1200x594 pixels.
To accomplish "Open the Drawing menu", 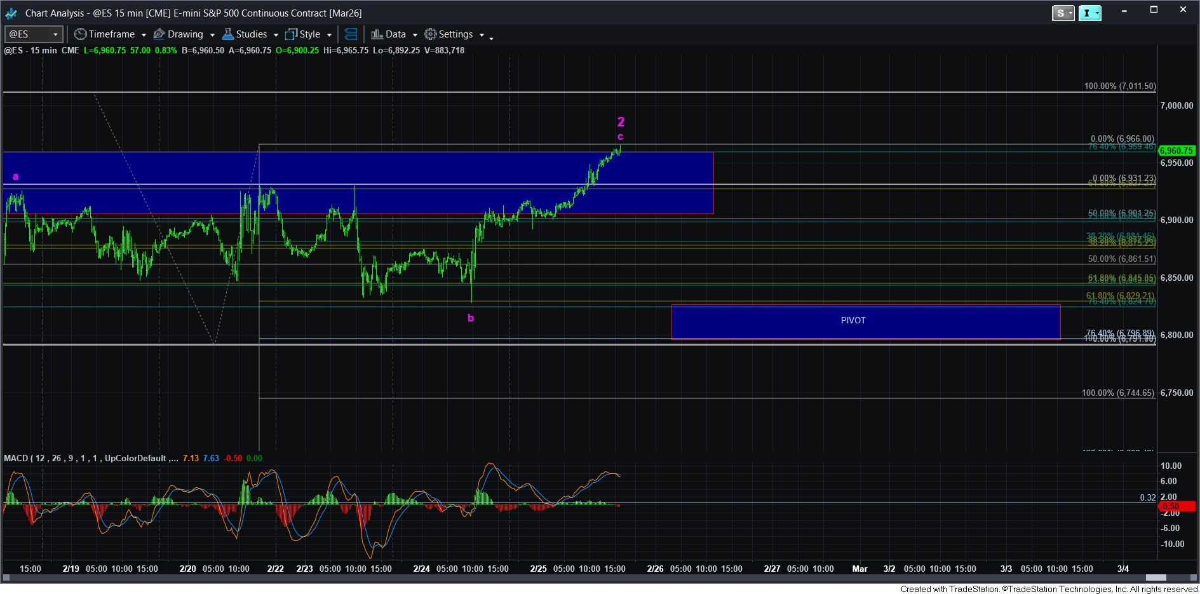I will click(185, 34).
